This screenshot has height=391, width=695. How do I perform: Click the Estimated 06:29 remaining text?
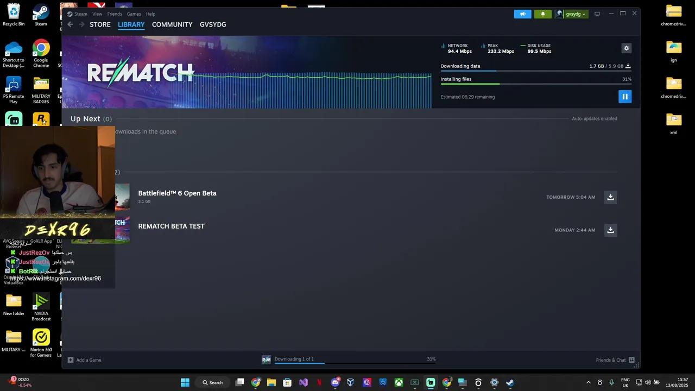tap(467, 97)
